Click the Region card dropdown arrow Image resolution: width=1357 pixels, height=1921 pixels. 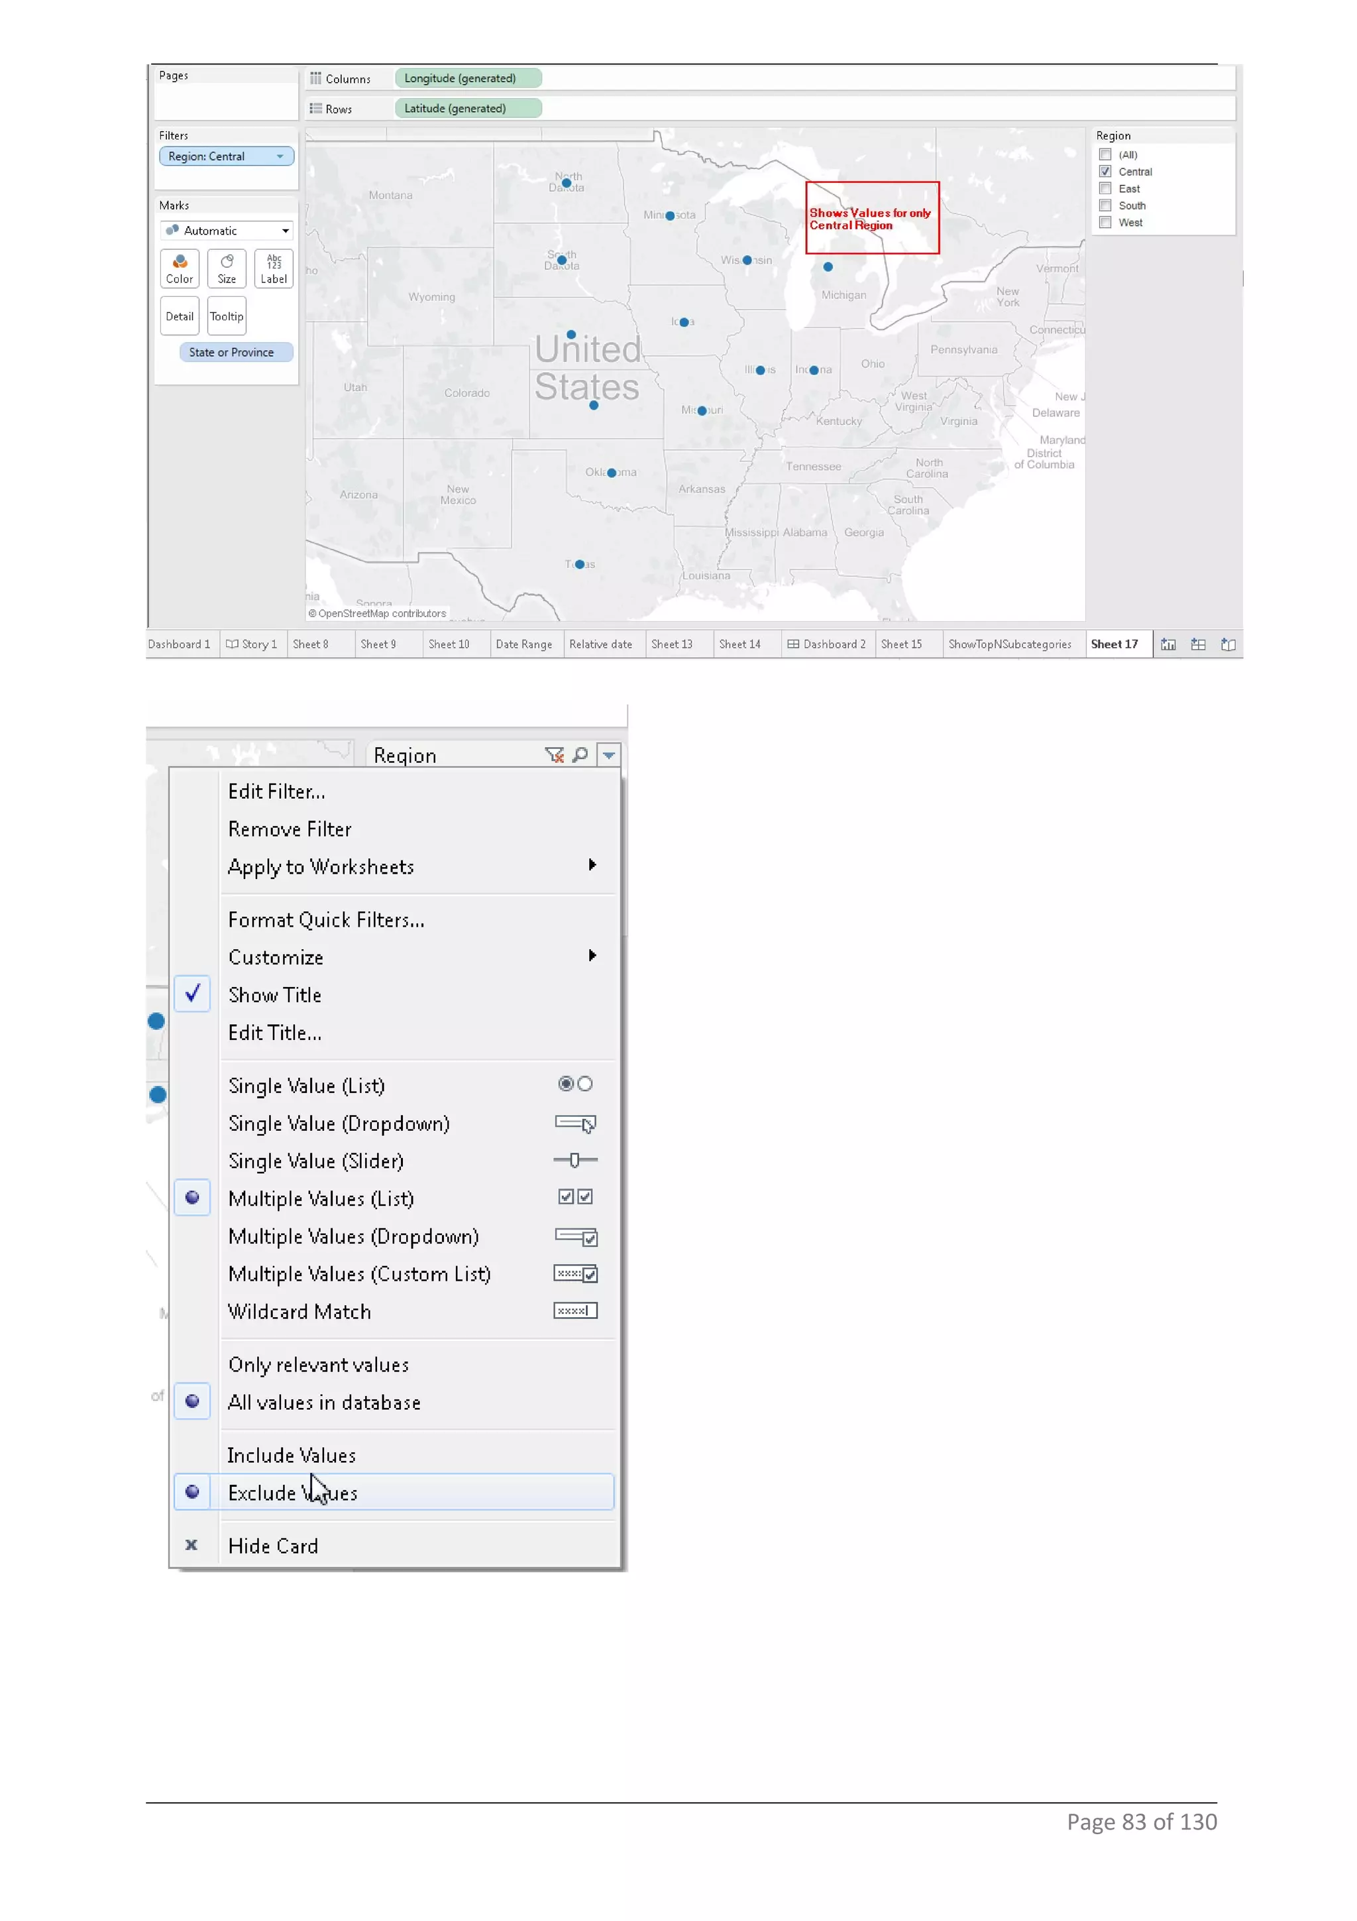click(x=609, y=754)
